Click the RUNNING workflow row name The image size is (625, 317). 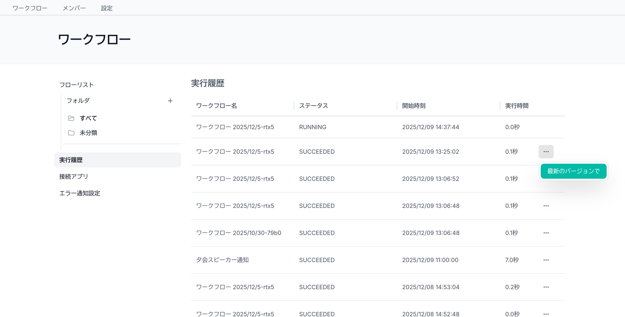235,127
